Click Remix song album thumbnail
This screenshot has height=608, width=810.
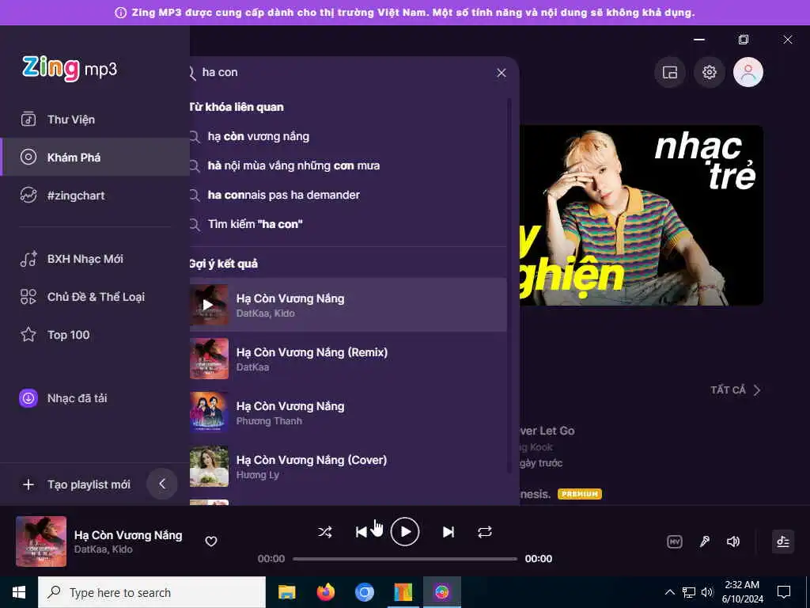(209, 359)
